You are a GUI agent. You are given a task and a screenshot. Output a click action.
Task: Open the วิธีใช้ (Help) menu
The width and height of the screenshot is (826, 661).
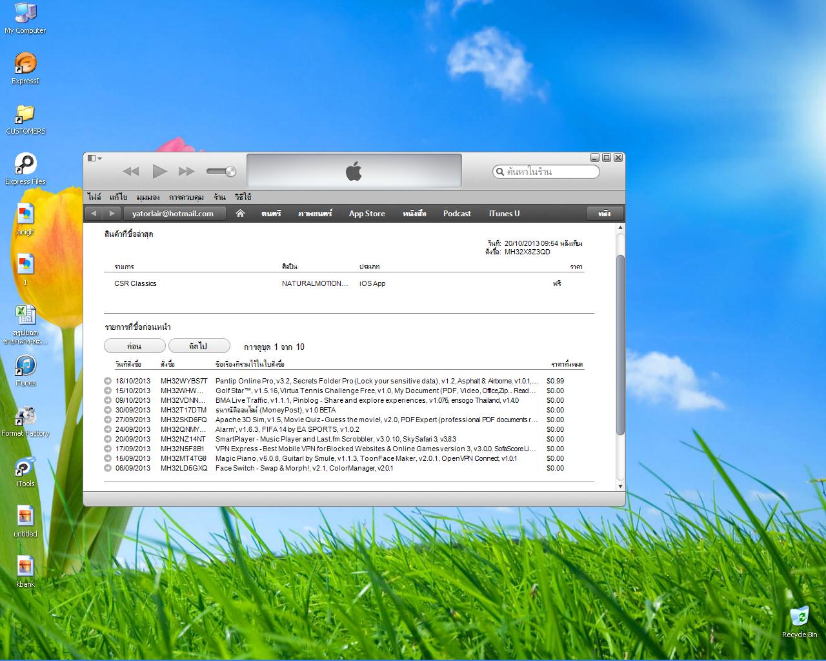pyautogui.click(x=243, y=197)
